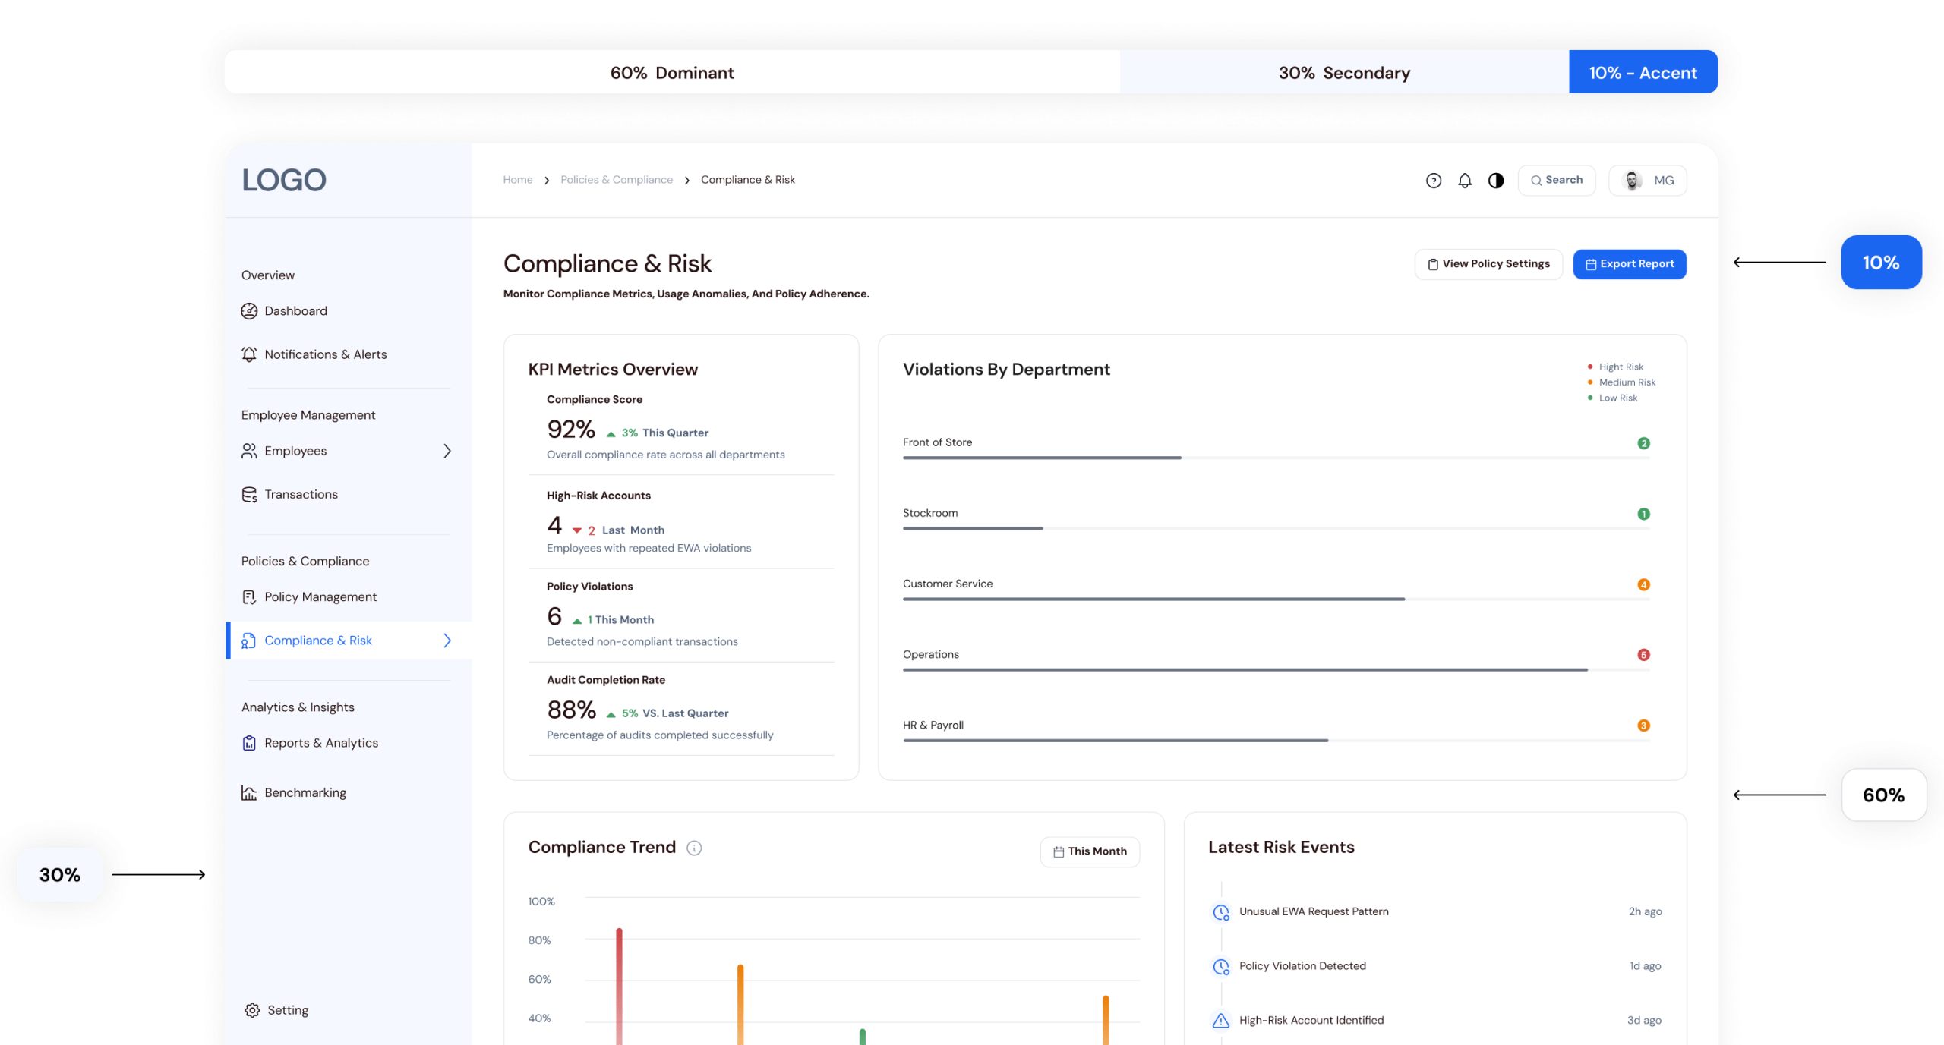Toggle dark mode contrast icon

click(1495, 181)
